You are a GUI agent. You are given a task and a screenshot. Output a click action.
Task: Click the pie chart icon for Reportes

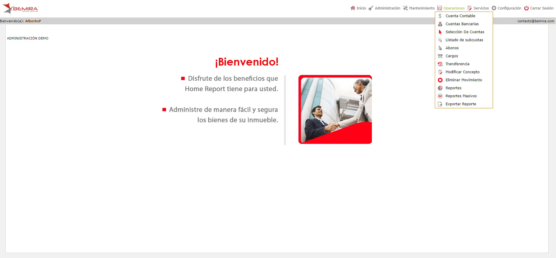click(x=440, y=88)
